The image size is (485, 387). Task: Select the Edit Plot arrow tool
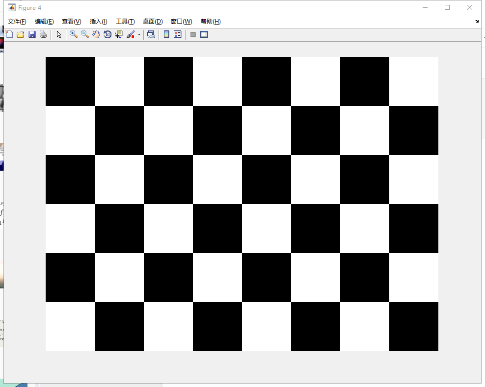(59, 34)
